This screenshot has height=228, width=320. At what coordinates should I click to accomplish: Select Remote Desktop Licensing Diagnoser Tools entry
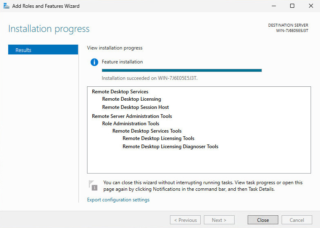(170, 147)
